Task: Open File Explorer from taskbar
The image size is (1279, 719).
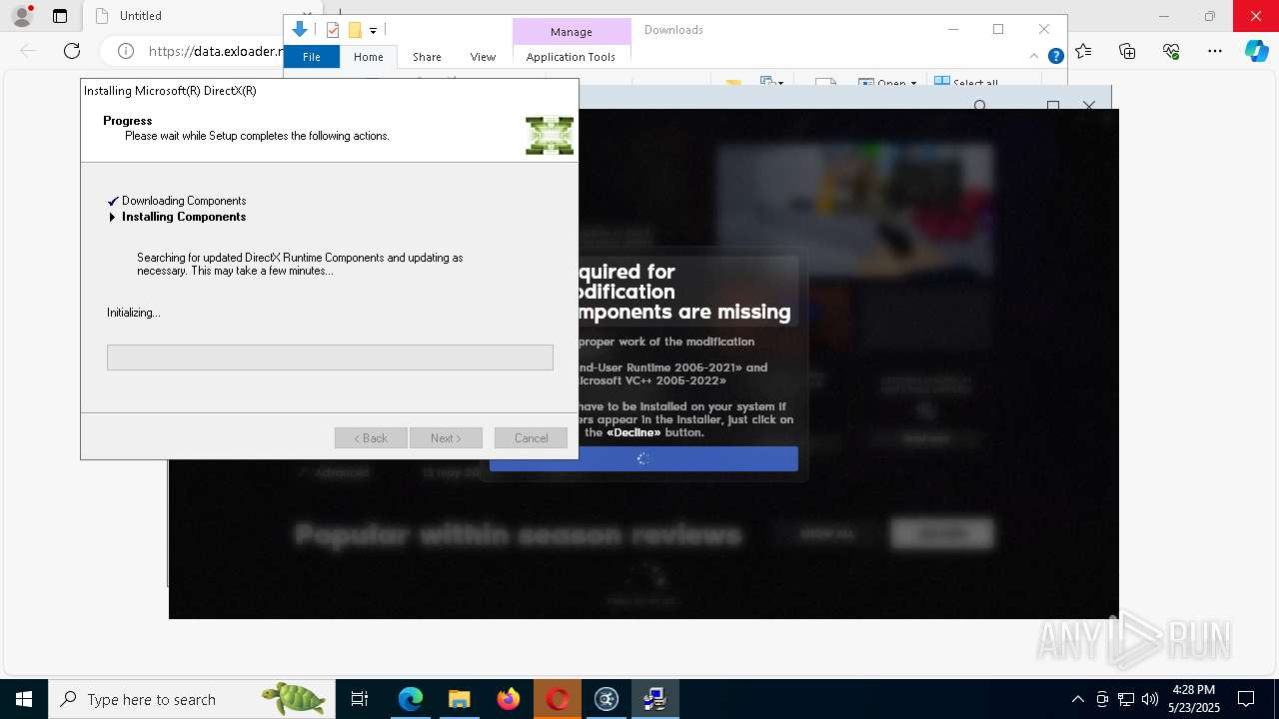Action: tap(460, 699)
